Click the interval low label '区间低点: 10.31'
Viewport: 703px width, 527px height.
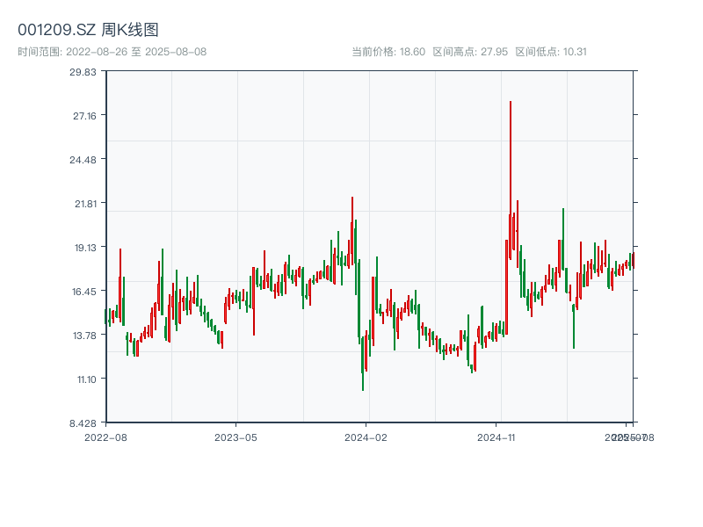551,52
